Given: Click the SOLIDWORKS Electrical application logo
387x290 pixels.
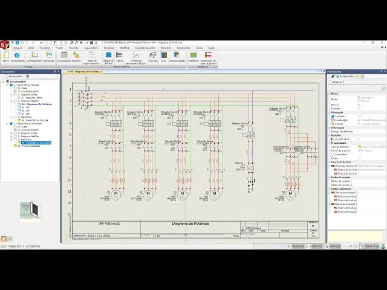Looking at the screenshot, I should click(4, 45).
